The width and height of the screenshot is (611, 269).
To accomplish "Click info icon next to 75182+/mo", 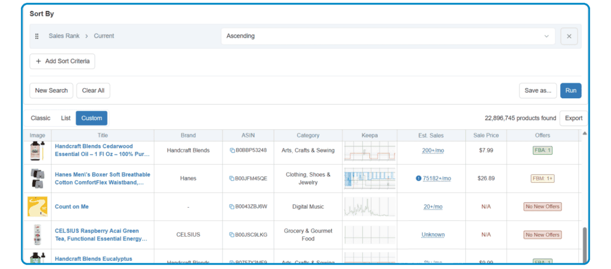I will (x=418, y=179).
